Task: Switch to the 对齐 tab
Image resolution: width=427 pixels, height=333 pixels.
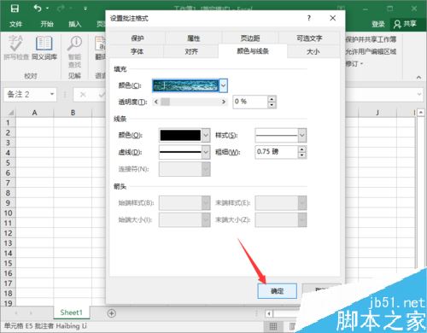Action: (x=191, y=51)
